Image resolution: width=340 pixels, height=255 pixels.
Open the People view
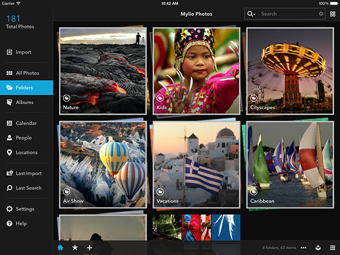point(27,138)
